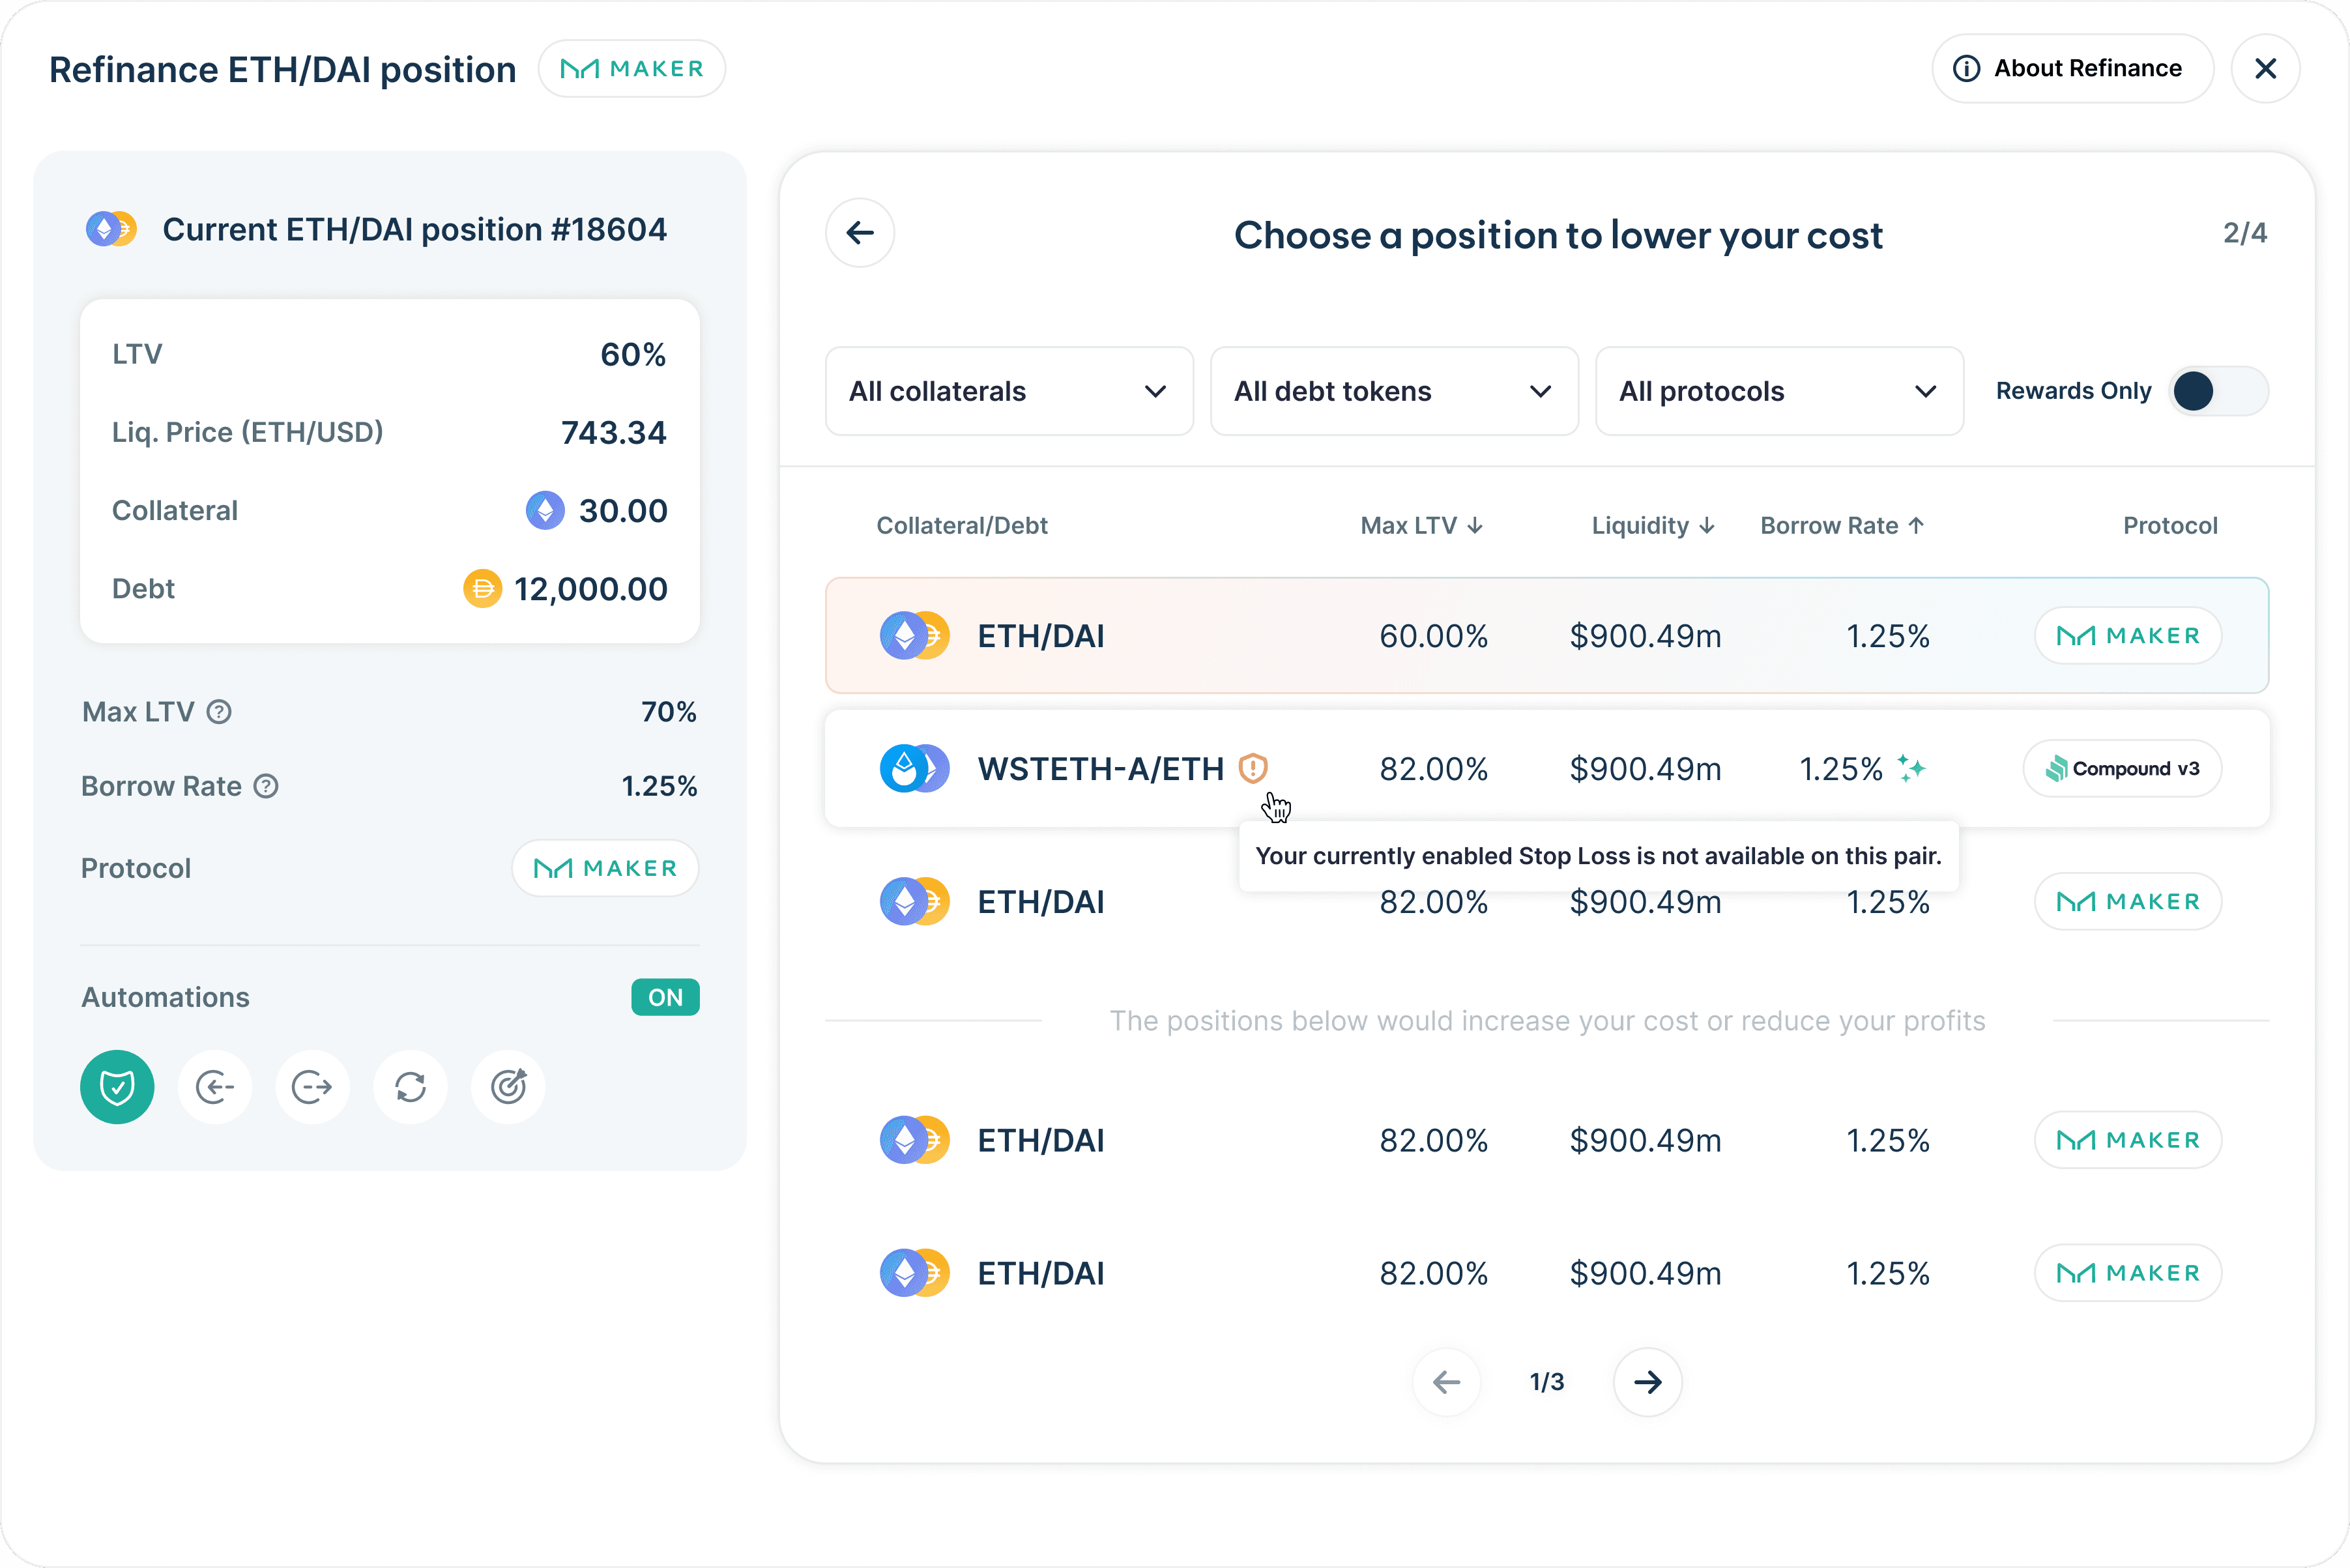The height and width of the screenshot is (1568, 2350).
Task: Sort the table by Borrow Rate header
Action: [x=1841, y=526]
